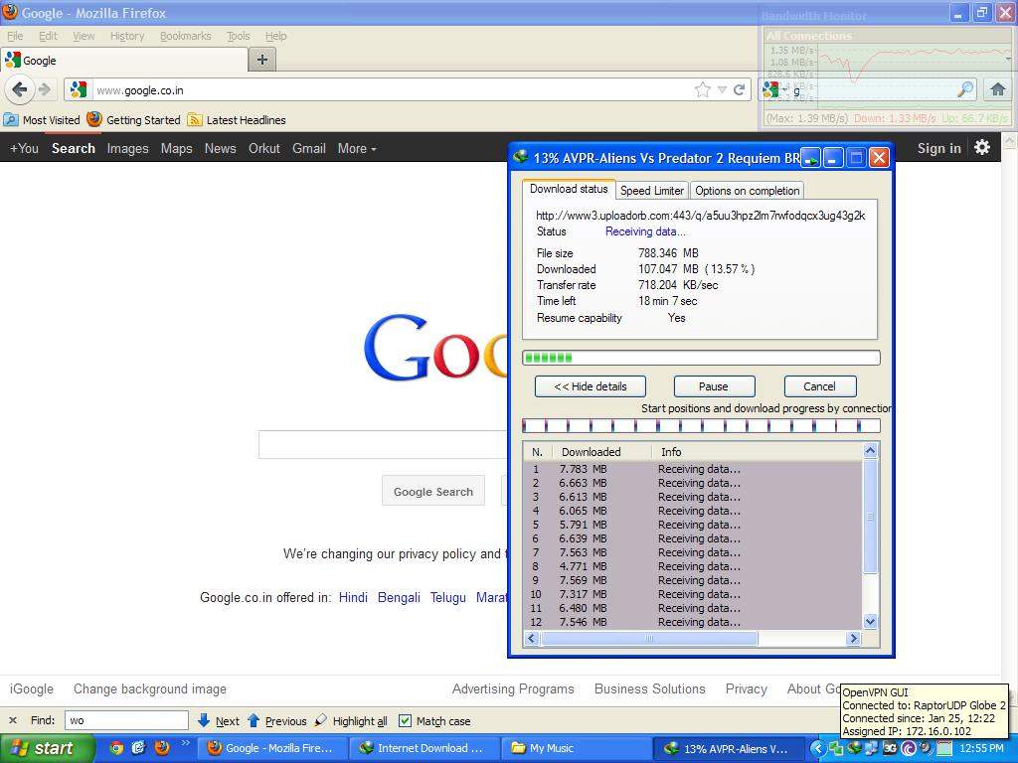This screenshot has height=763, width=1018.
Task: Close the Find bar with X
Action: tap(12, 720)
